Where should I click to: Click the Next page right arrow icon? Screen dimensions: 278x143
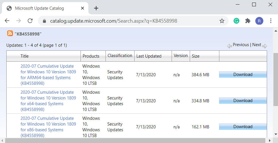click(x=265, y=46)
